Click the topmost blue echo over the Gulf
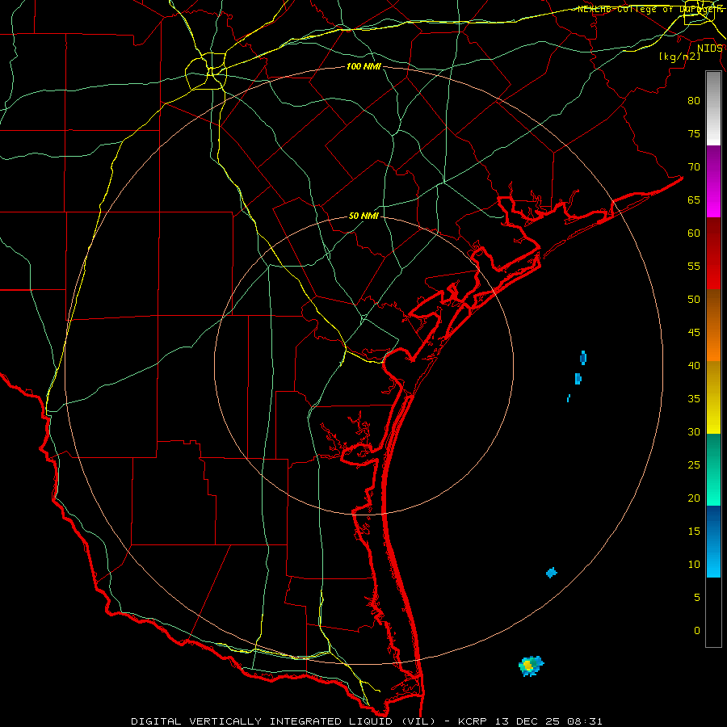Image resolution: width=727 pixels, height=727 pixels. coord(583,358)
